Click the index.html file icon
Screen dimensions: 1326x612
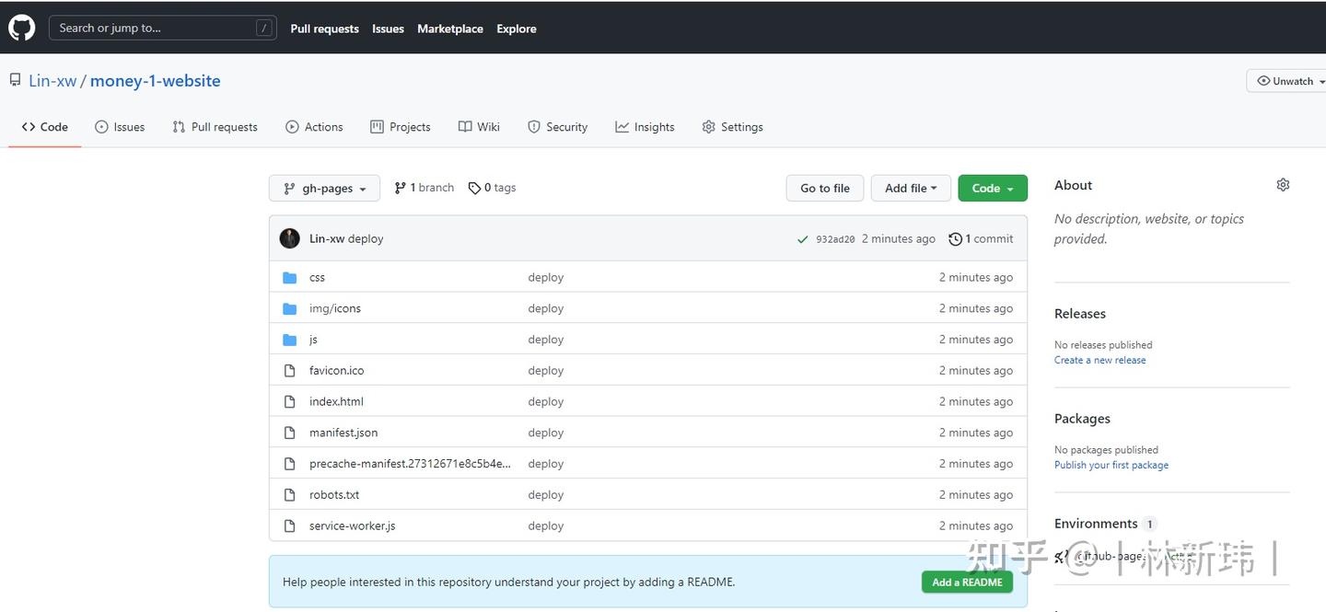coord(290,402)
